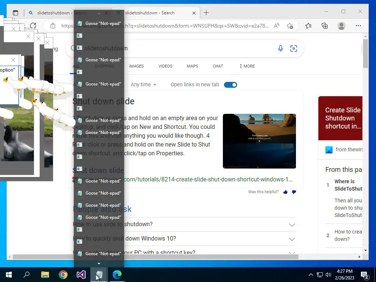Viewport: 376px width, 282px height.
Task: Open a new tab with the plus button
Action: 206,13
